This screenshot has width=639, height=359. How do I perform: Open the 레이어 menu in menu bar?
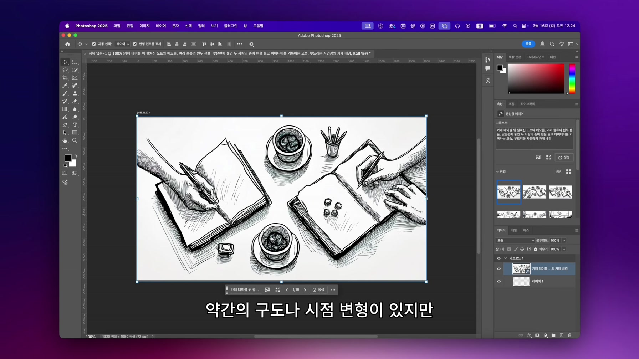click(x=161, y=26)
